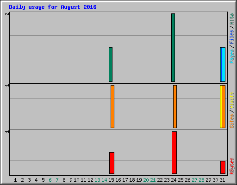Click the red "KBytes" legend word
Image resolution: width=237 pixels, height=185 pixels.
point(232,166)
